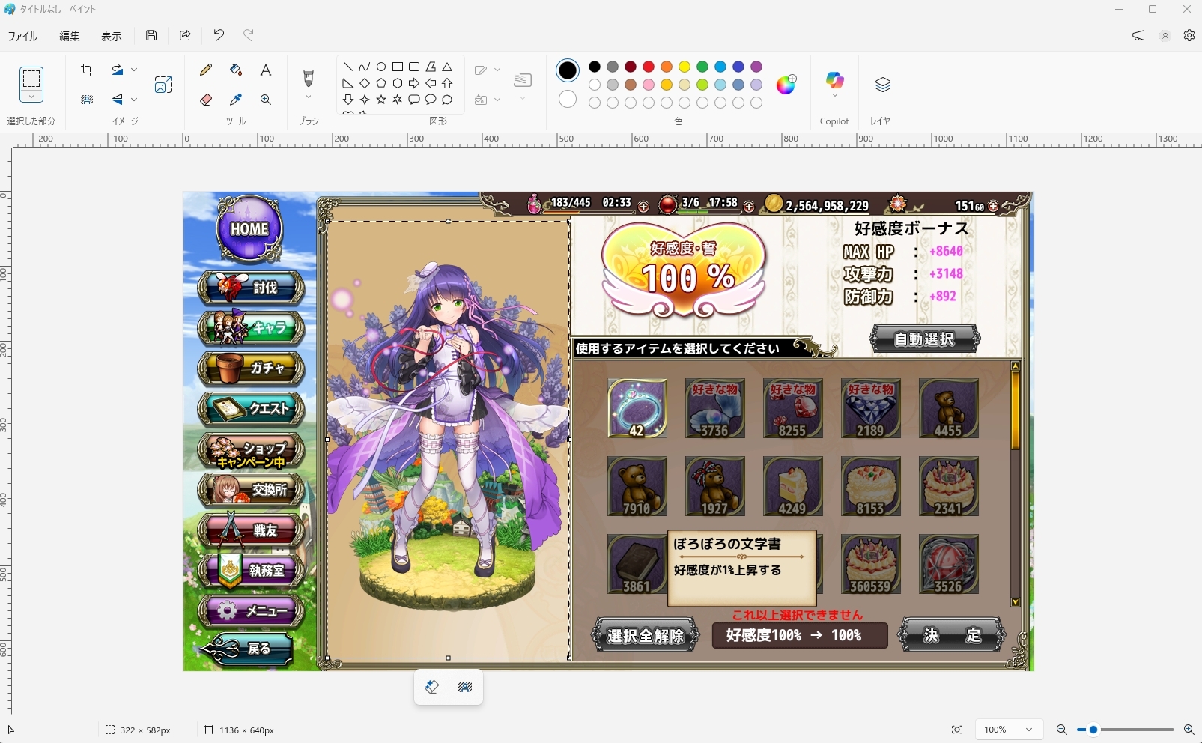The image size is (1202, 743).
Task: Click the Undo arrow
Action: [219, 35]
